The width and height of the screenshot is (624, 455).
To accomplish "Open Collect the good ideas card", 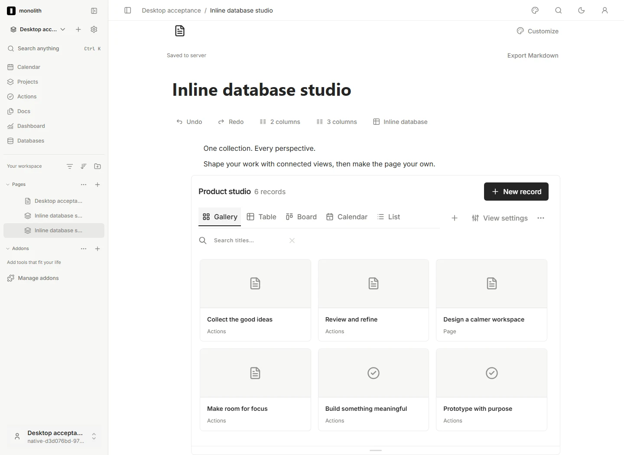I will [x=255, y=300].
